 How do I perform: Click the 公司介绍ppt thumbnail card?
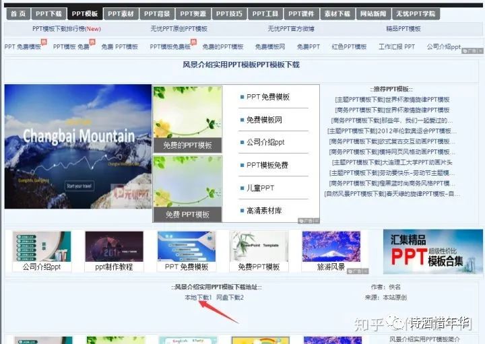click(42, 252)
